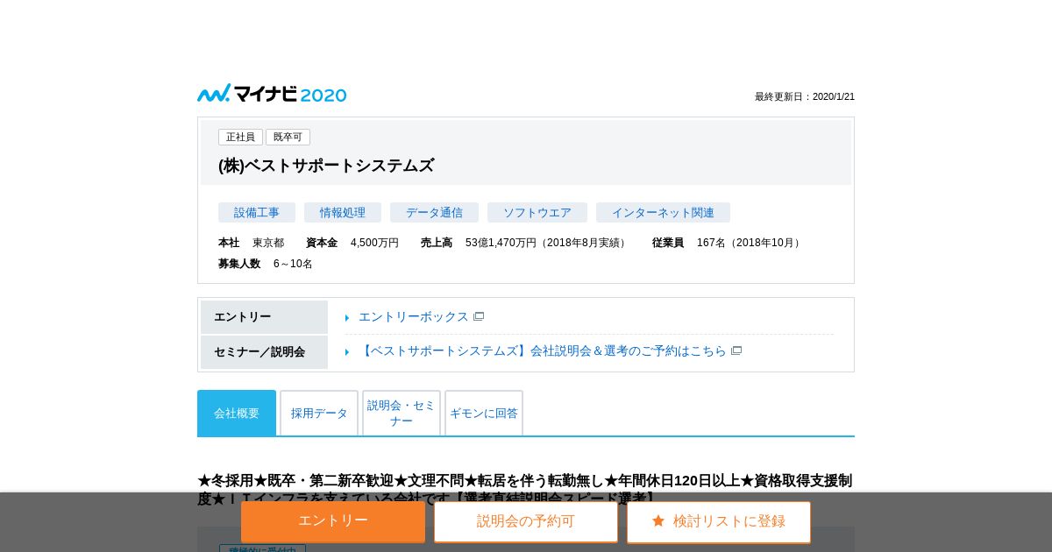
Task: Add company via 検討リストに登録 button
Action: (719, 521)
